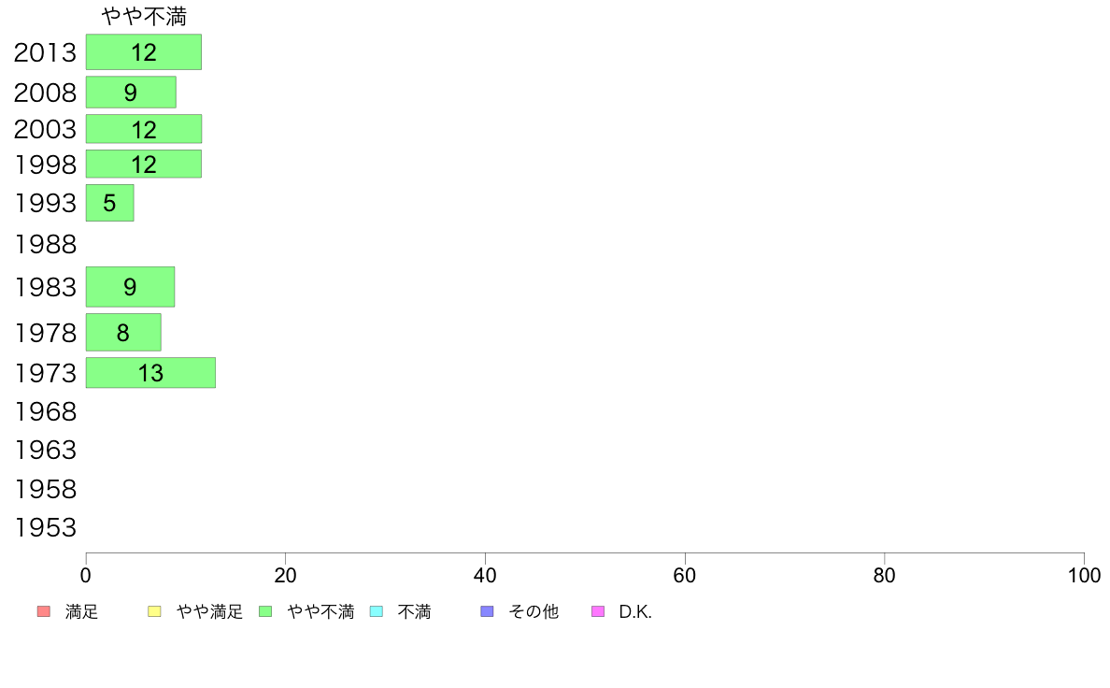Click the 1983 bar showing 9
Screen dimensions: 1110x688
click(130, 287)
